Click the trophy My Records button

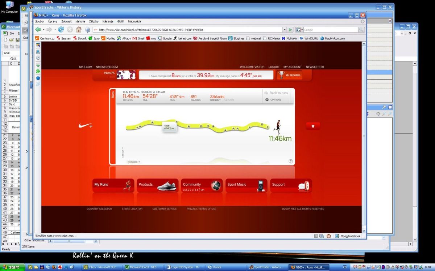pos(289,75)
